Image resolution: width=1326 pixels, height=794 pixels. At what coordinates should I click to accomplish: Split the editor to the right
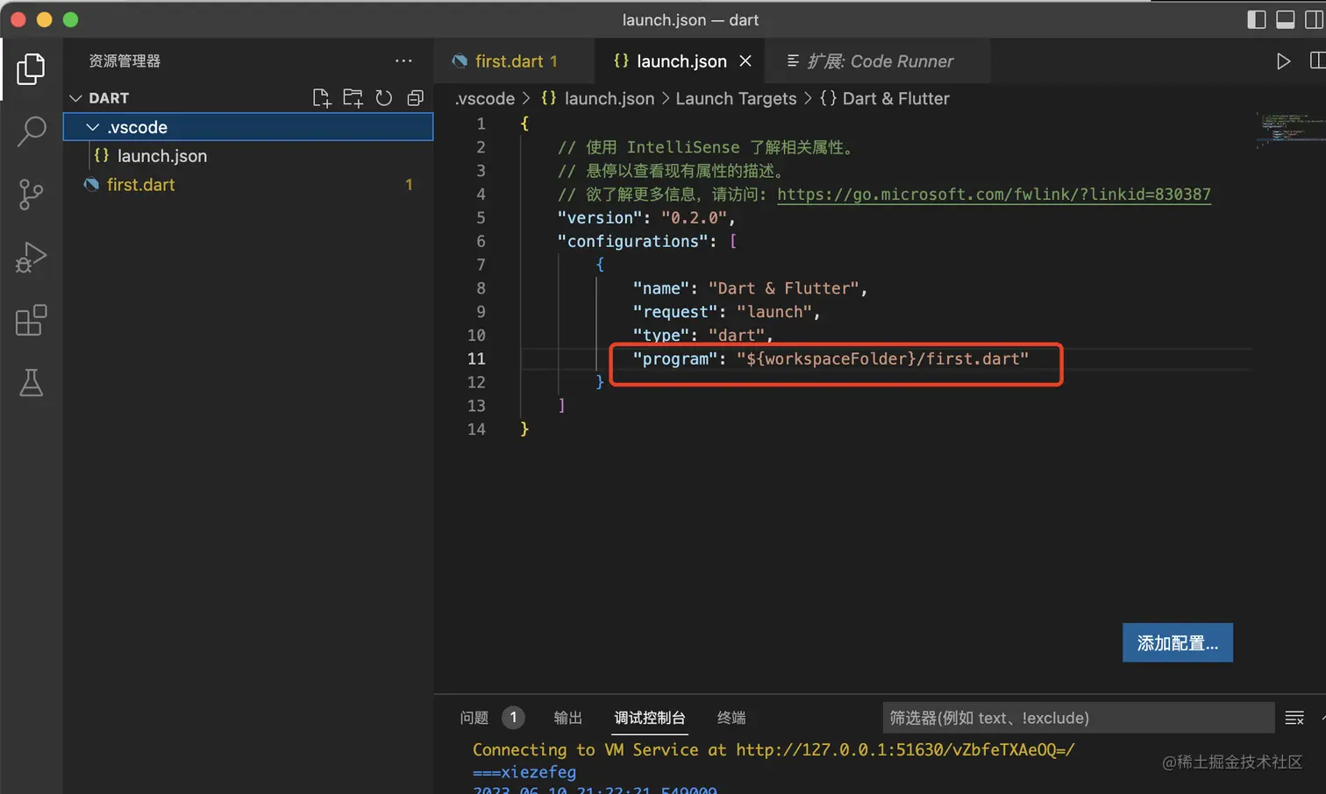click(x=1316, y=60)
